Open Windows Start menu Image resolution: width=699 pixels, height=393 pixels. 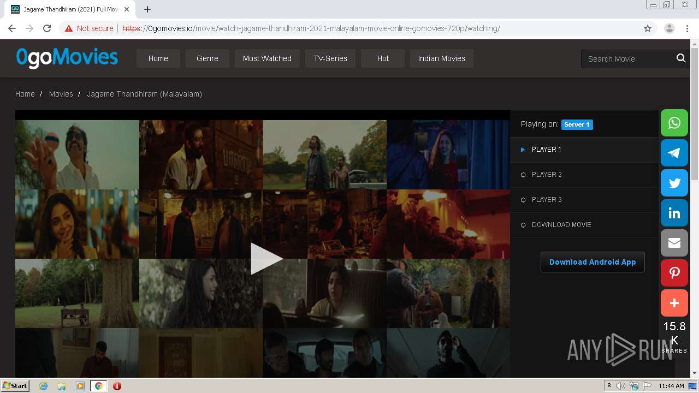[15, 386]
